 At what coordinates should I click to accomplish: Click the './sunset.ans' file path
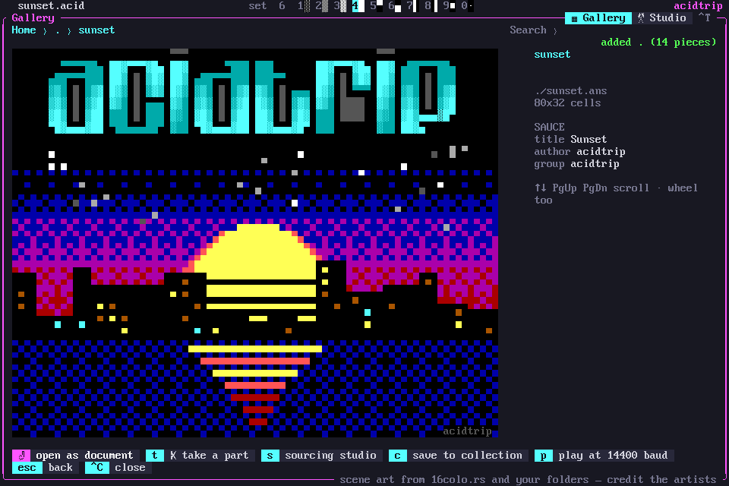[570, 91]
